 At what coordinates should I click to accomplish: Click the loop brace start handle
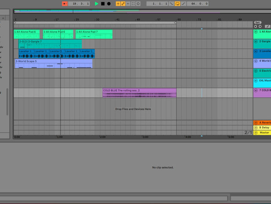15,23
